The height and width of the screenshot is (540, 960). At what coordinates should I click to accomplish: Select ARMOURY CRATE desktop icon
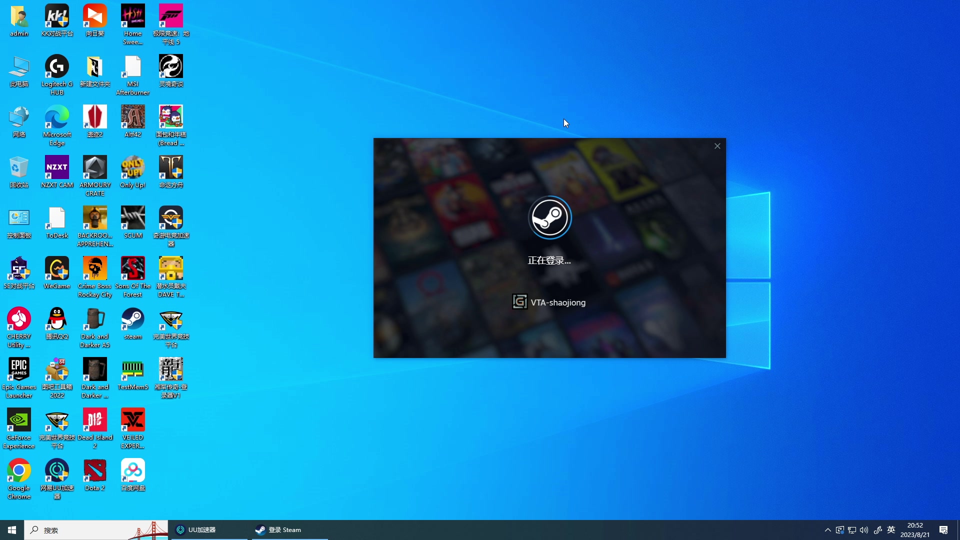(x=95, y=176)
